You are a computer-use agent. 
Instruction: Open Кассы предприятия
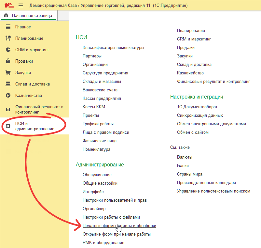point(102,99)
